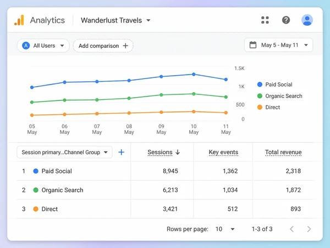Click the 1-3 of 3 pagination text
330x248 pixels.
pos(262,229)
